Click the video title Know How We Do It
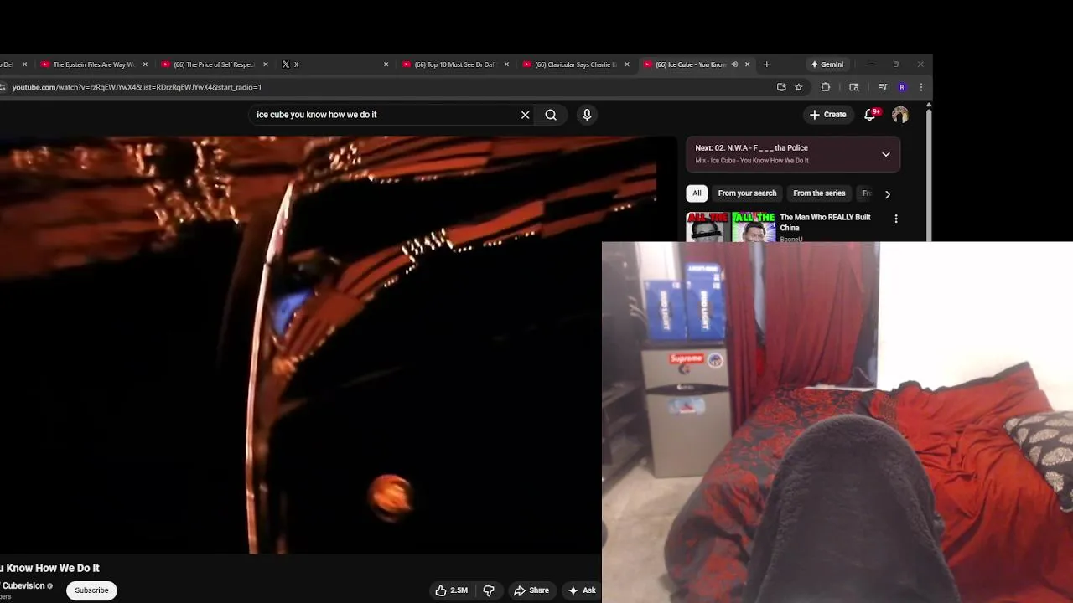The width and height of the screenshot is (1073, 603). tap(49, 568)
